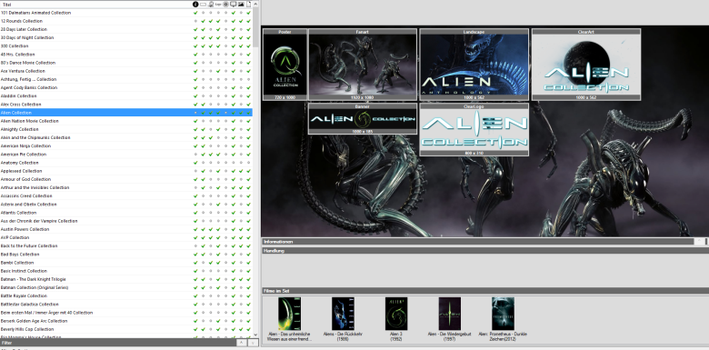The height and width of the screenshot is (350, 709).
Task: Select the Agent Cody Banks Collection
Action: [126, 87]
